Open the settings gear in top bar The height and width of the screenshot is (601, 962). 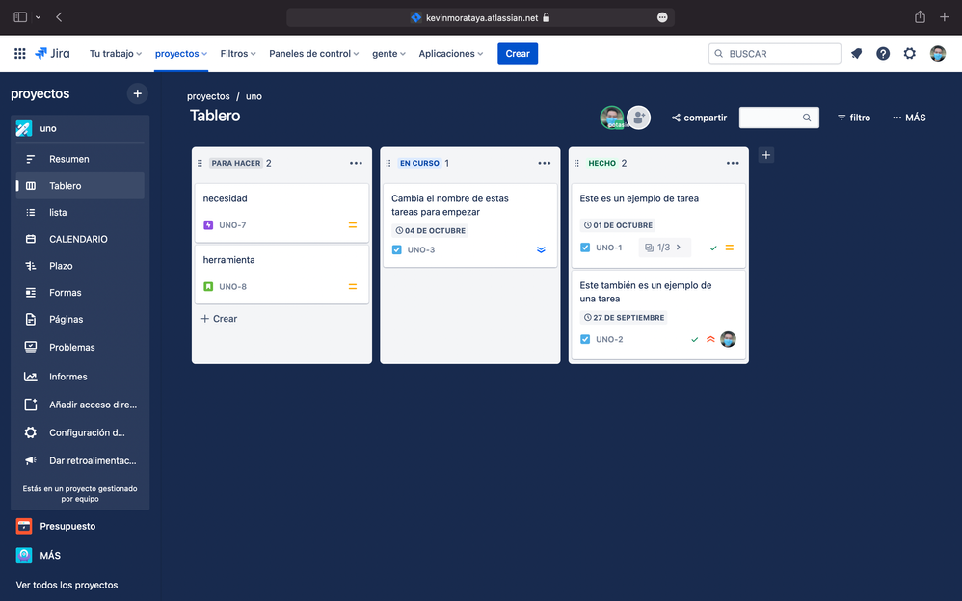point(910,53)
